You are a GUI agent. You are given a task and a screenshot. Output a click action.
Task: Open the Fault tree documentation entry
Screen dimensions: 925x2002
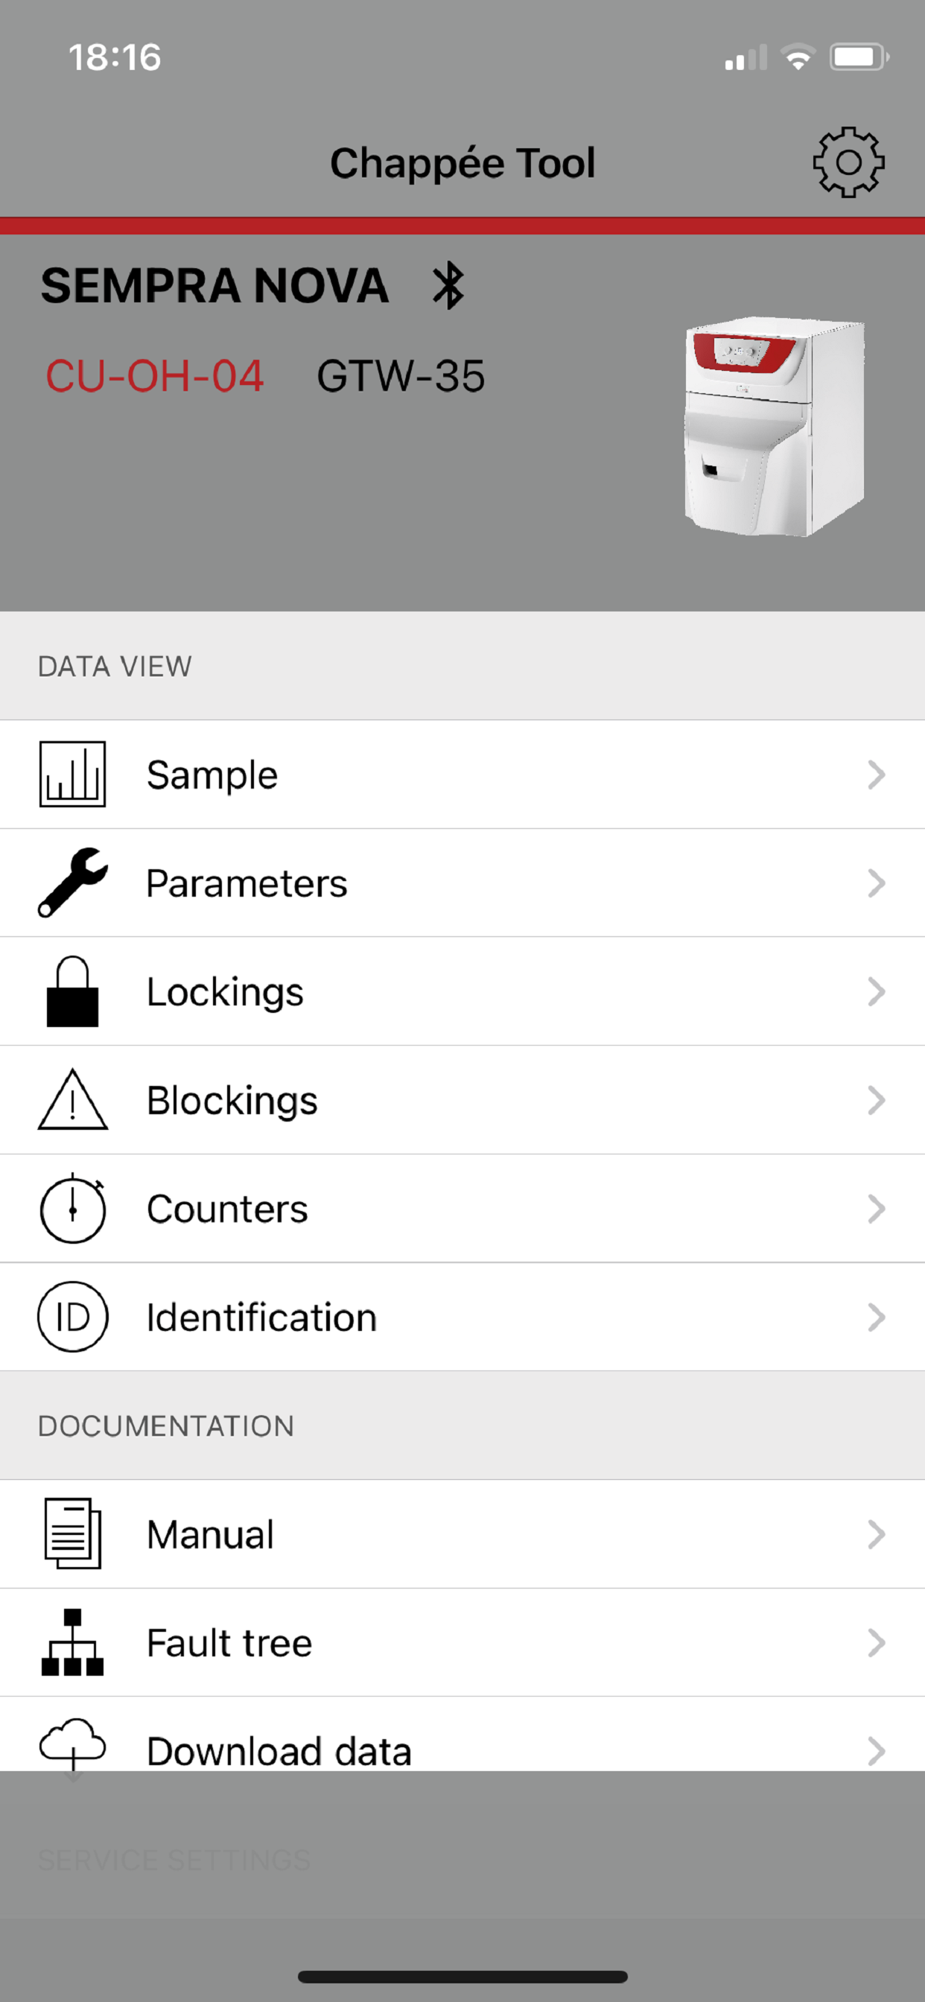point(462,1643)
